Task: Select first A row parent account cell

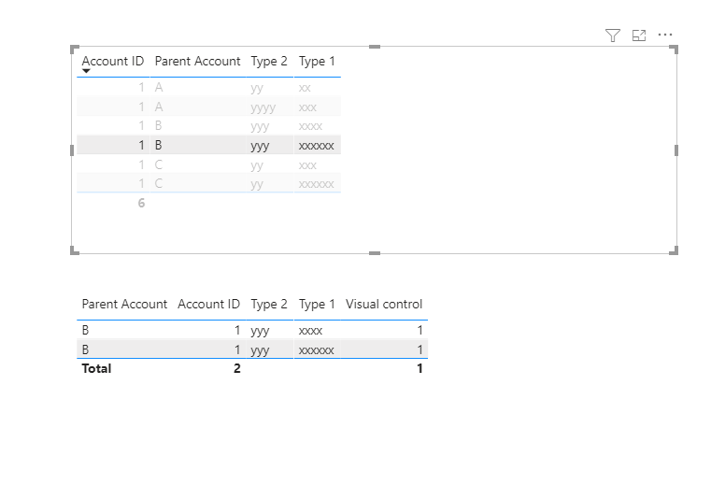Action: (x=159, y=87)
